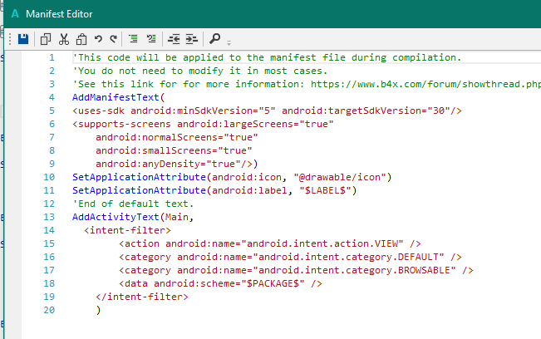Open the toolbar overflow options arrow
541x339 pixels.
[229, 42]
